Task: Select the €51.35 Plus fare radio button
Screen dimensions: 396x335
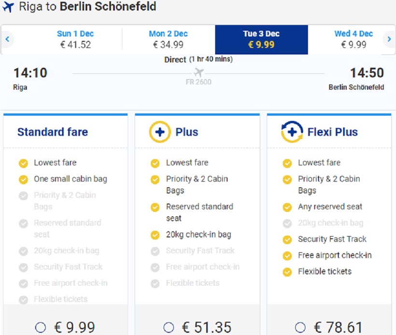Action: coord(169,327)
